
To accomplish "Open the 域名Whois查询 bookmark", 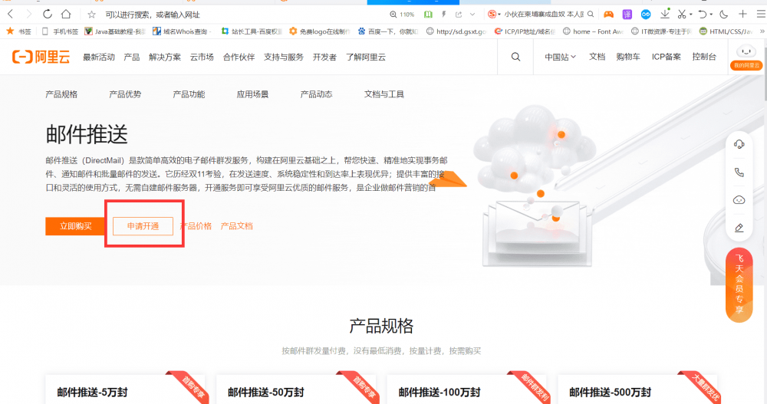I will [x=182, y=31].
